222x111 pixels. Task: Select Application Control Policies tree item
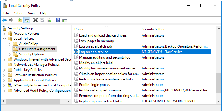click(35, 80)
